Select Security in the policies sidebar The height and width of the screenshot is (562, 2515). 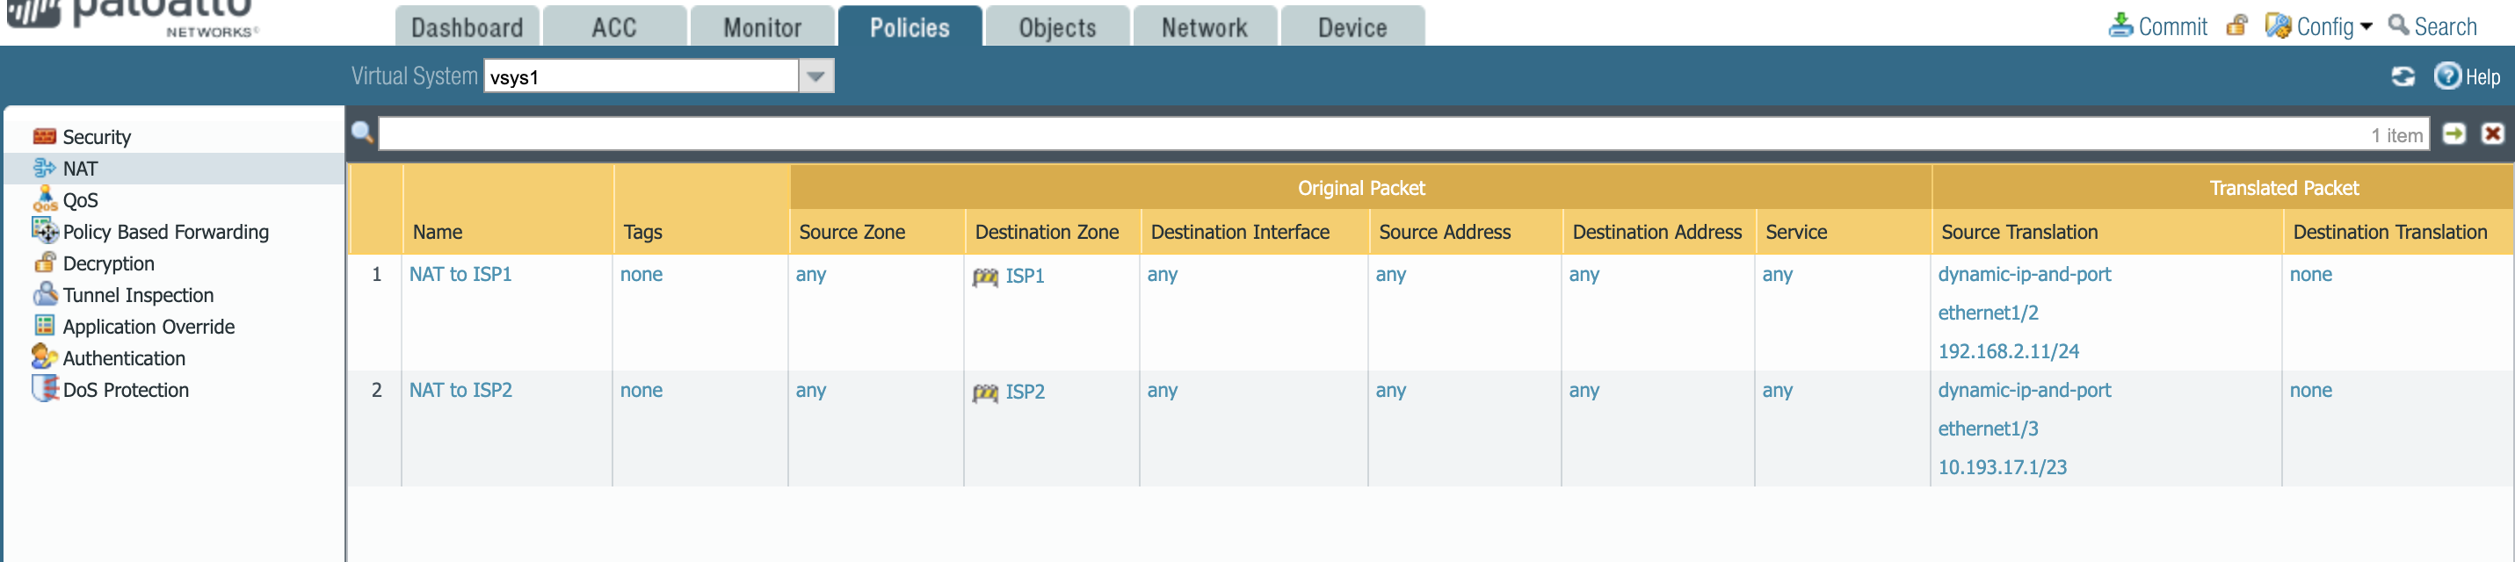[96, 138]
